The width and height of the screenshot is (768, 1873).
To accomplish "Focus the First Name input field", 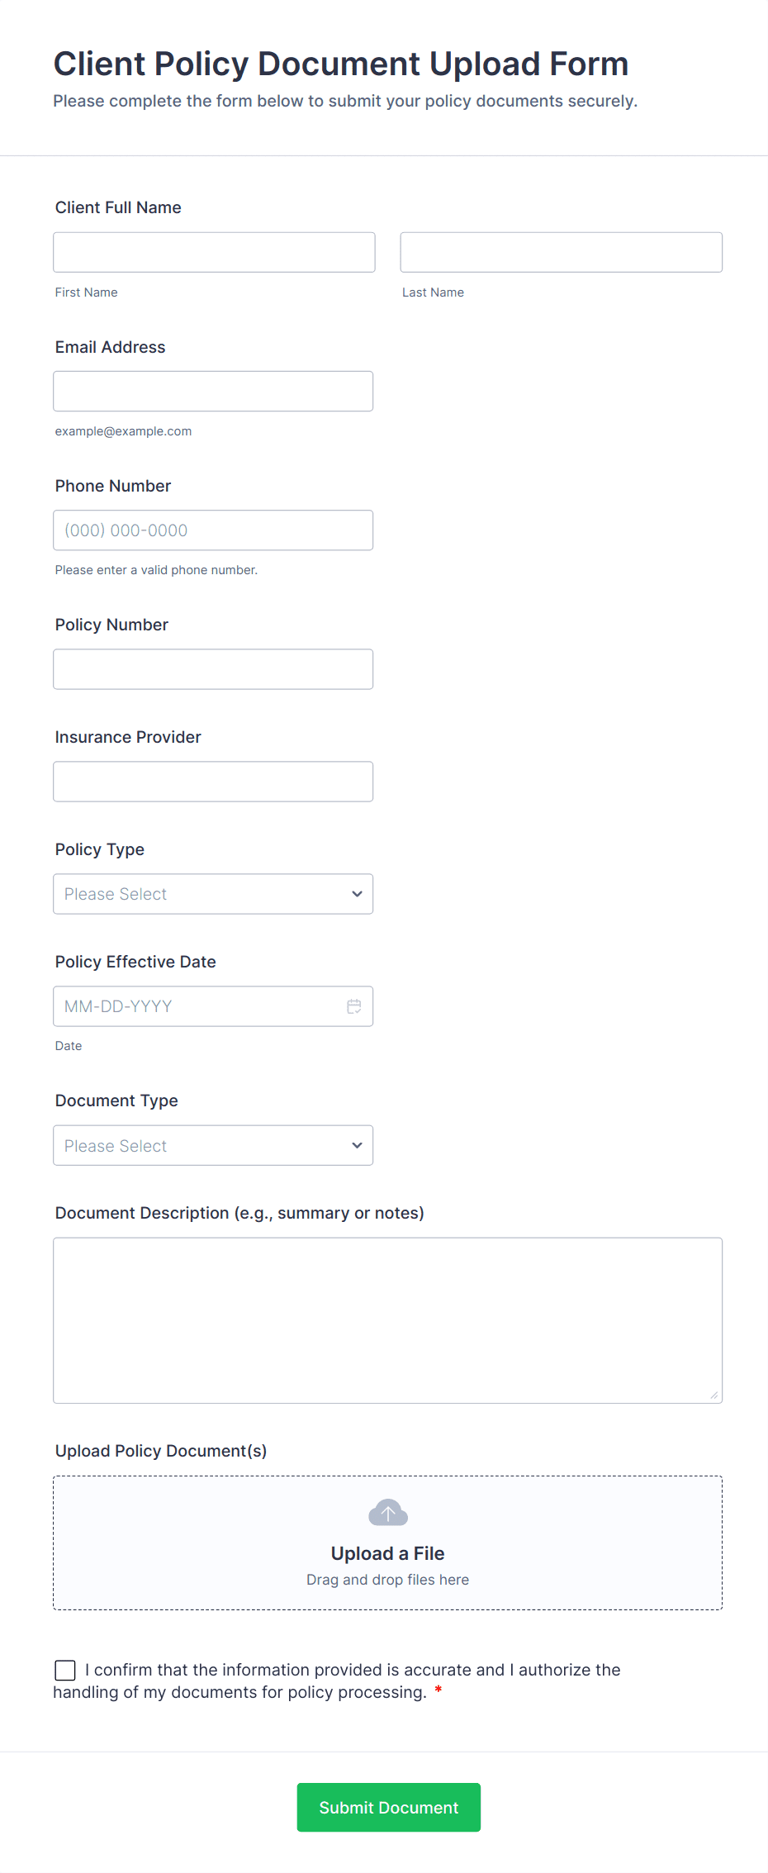I will 214,252.
